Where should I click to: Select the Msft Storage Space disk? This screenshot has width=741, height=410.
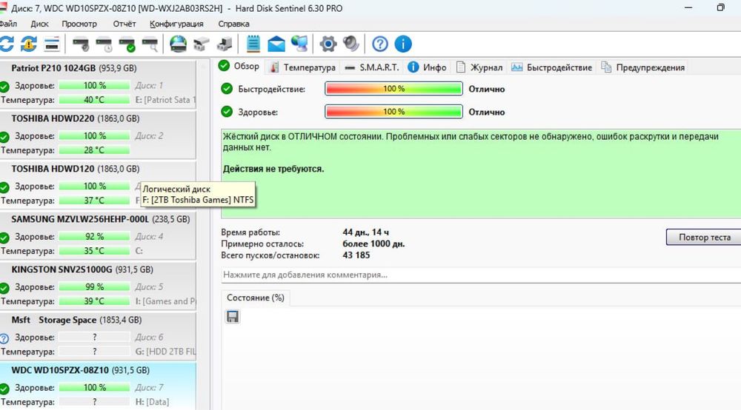98,336
